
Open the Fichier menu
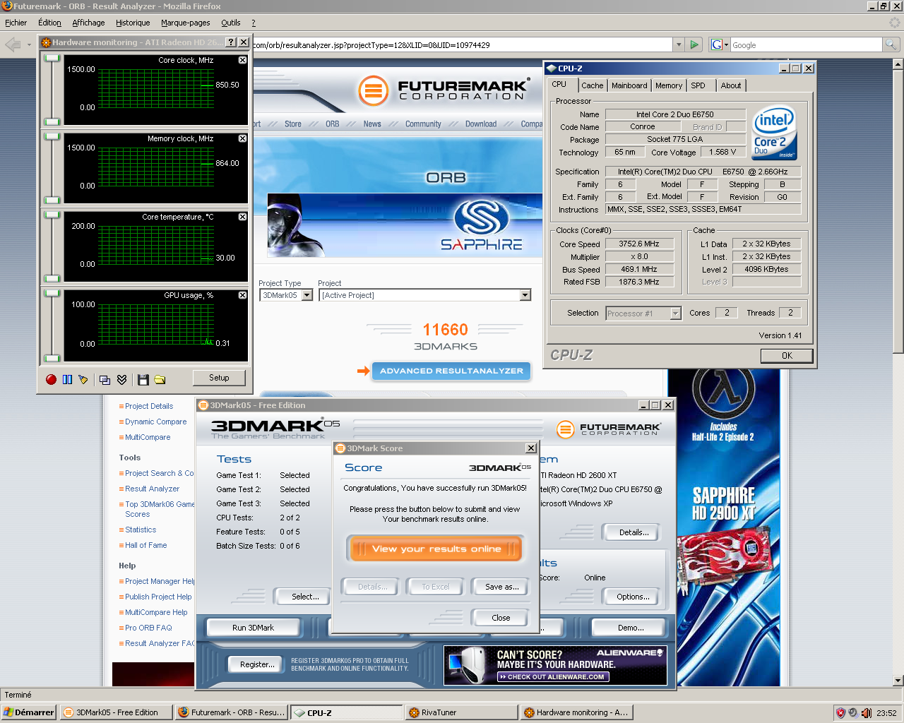[x=16, y=23]
